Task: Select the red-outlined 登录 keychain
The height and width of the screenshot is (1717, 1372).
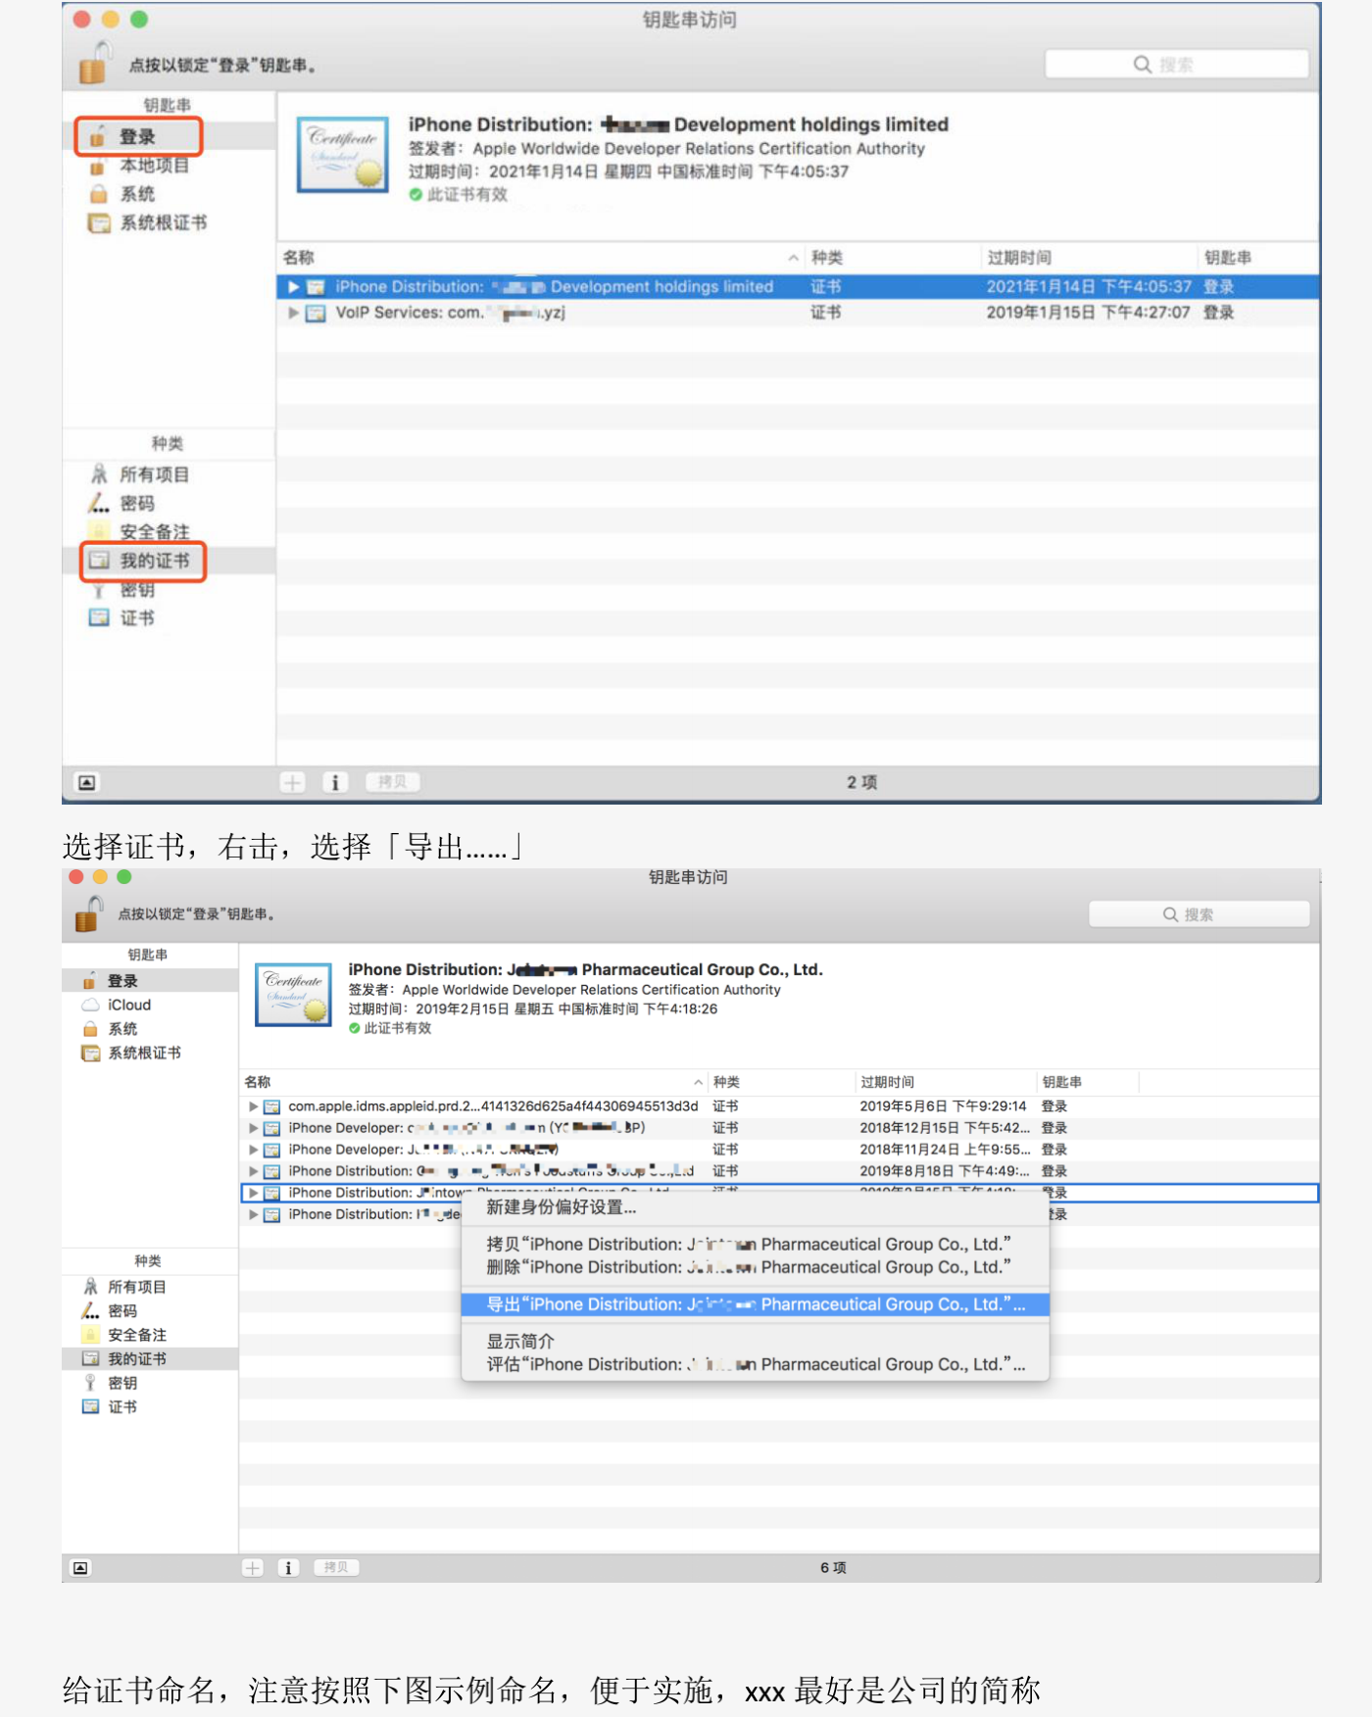Action: [138, 136]
